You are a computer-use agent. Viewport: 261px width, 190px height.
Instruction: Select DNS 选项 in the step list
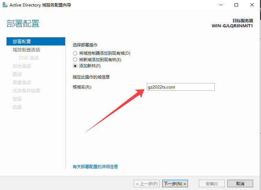[x=29, y=58]
